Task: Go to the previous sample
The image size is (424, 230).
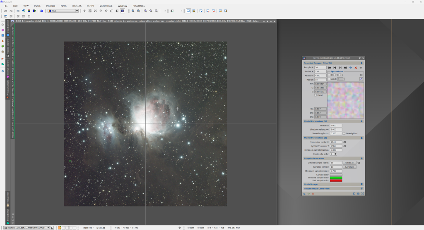Action: click(x=335, y=67)
